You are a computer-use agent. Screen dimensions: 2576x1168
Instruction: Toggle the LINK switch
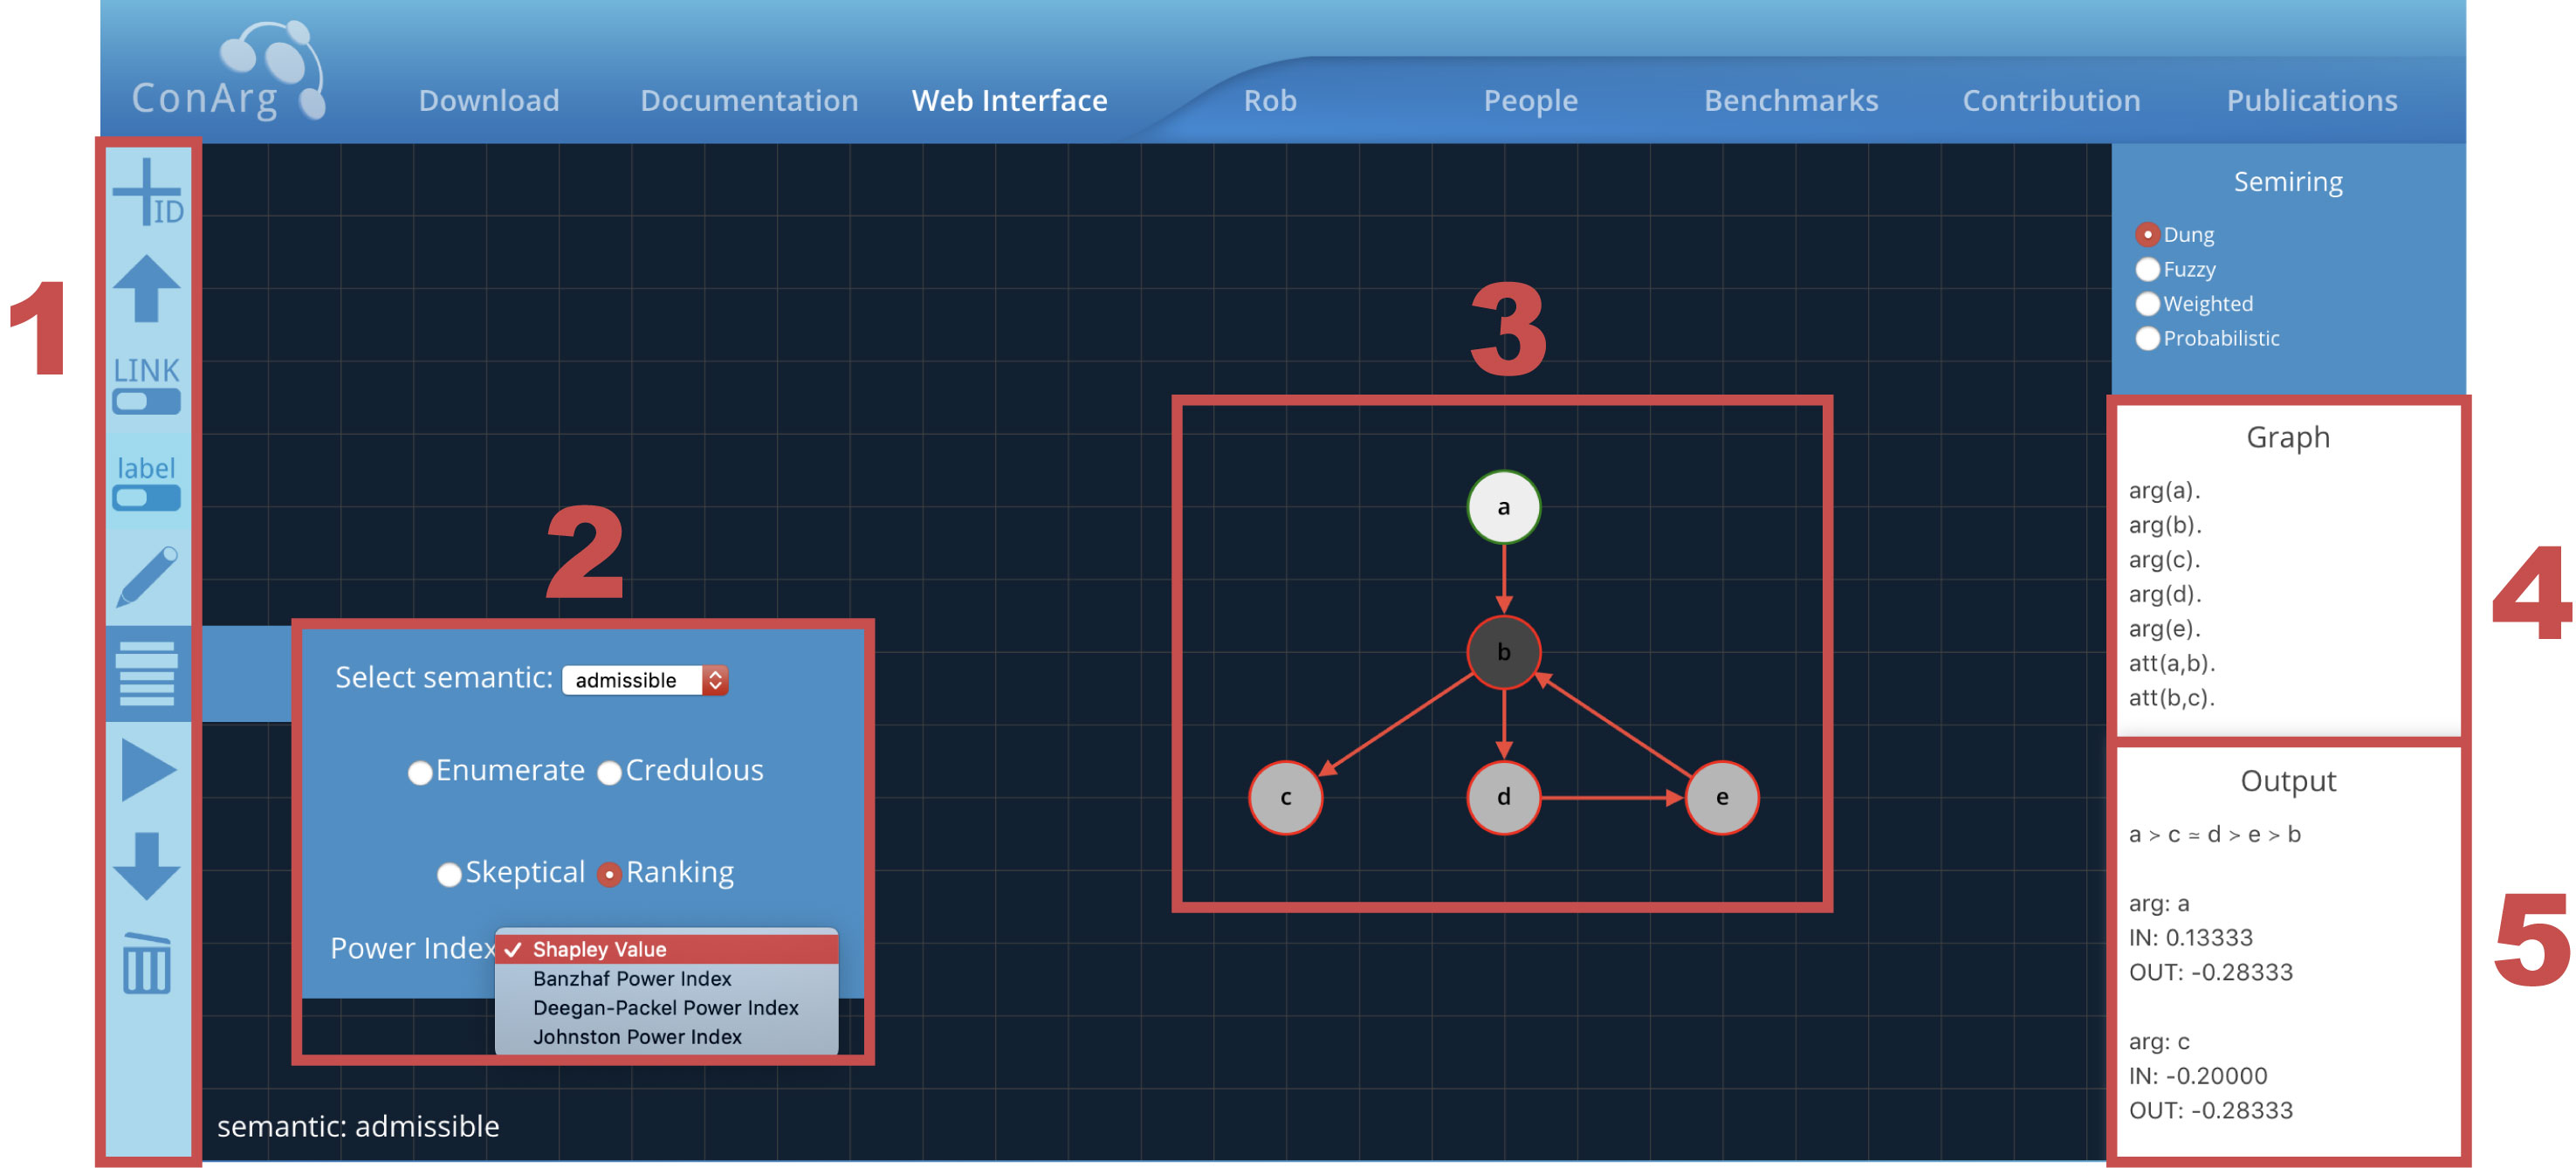coord(146,402)
